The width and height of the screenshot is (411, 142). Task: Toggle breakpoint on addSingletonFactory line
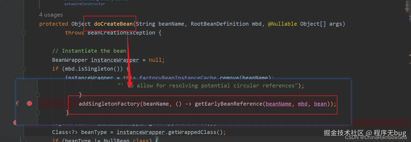coord(29,103)
